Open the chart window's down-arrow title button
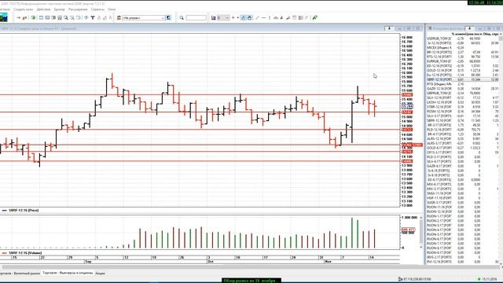Image resolution: width=503 pixels, height=283 pixels. pyautogui.click(x=390, y=28)
